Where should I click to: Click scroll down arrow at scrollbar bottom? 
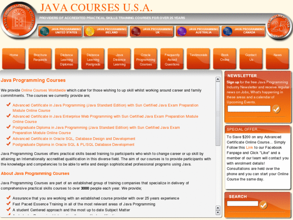(218, 213)
